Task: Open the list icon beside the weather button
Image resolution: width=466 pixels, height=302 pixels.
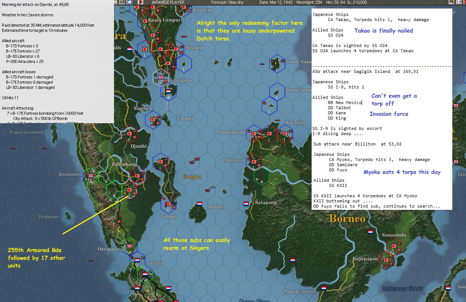Action: point(122,2)
